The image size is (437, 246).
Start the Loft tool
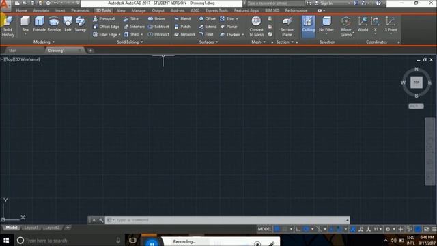[x=68, y=25]
